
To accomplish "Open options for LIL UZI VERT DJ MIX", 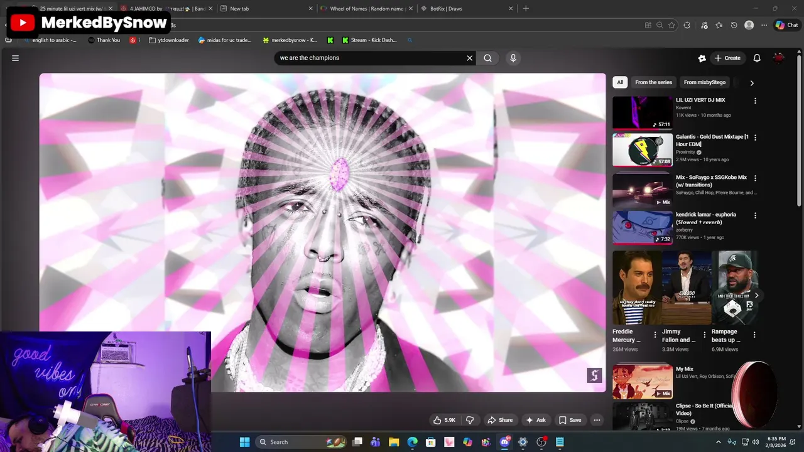I will [x=755, y=100].
